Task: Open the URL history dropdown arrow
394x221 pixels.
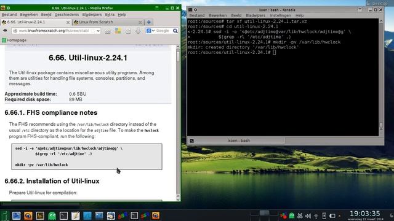Action: (x=98, y=31)
